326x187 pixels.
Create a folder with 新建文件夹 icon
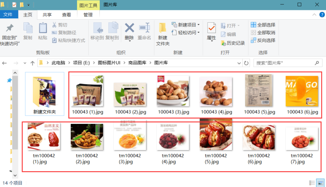coord(163,28)
